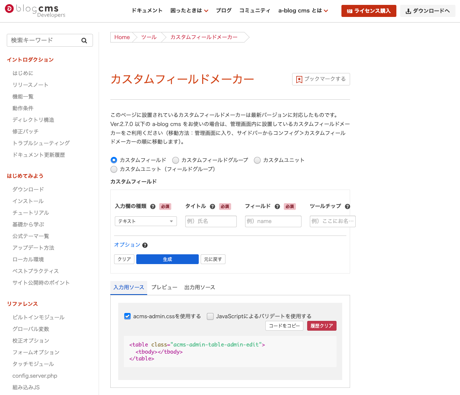Open the help tooltip for 入力欄の種類

pyautogui.click(x=152, y=206)
